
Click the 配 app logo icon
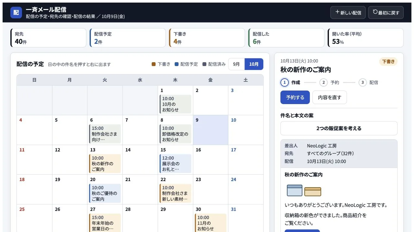tap(16, 13)
